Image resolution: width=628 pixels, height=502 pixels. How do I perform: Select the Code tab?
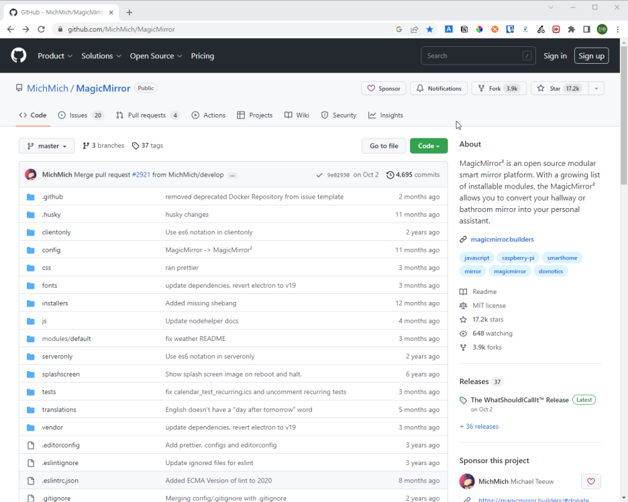[x=33, y=115]
